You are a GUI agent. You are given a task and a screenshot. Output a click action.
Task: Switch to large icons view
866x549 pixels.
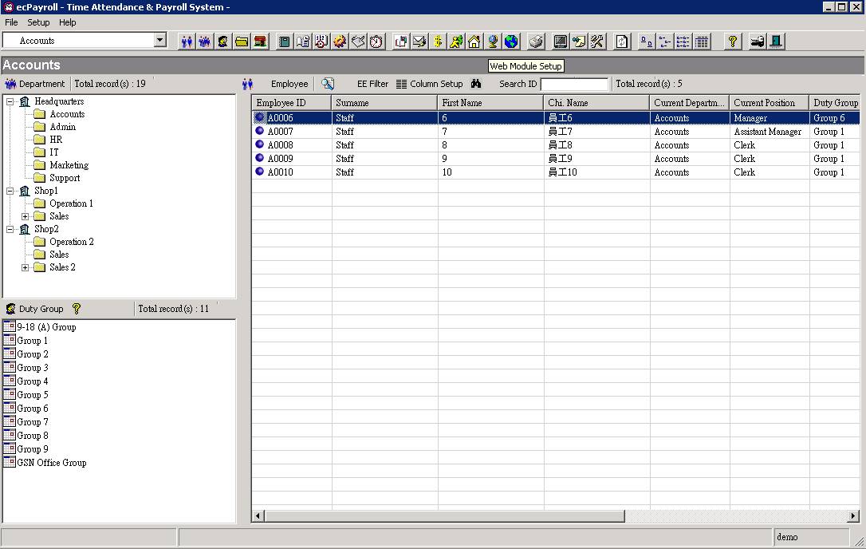(x=646, y=41)
